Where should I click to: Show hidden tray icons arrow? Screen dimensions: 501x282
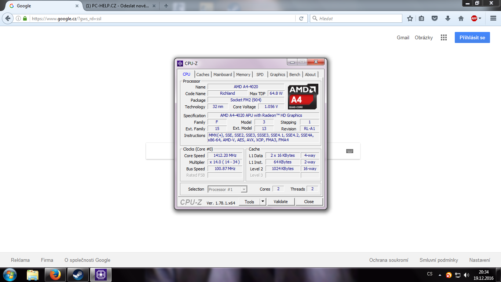[440, 275]
